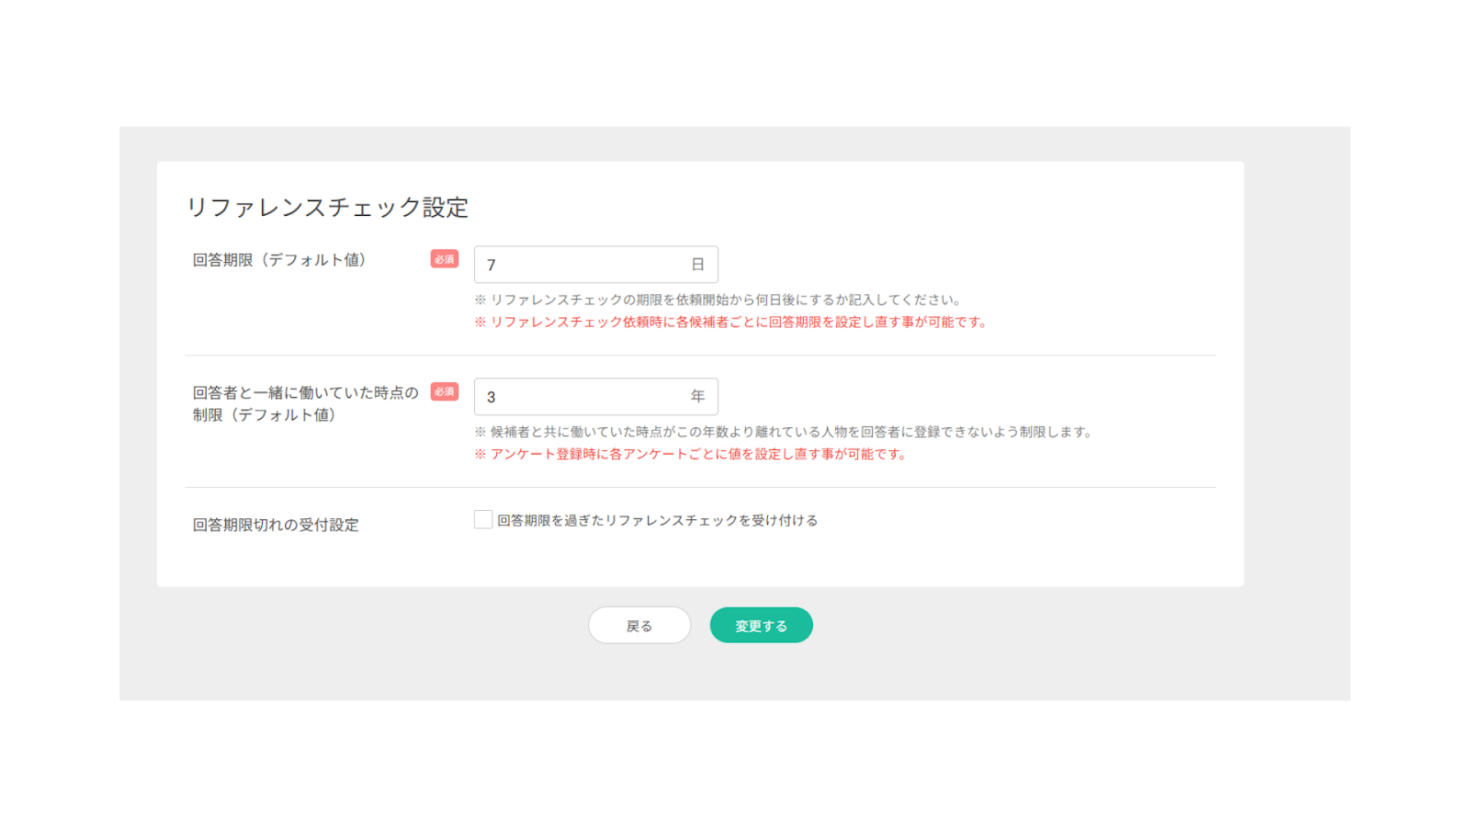Click red note about 各候補者ごとに回答期限
Viewport: 1470px width, 827px height.
[731, 323]
